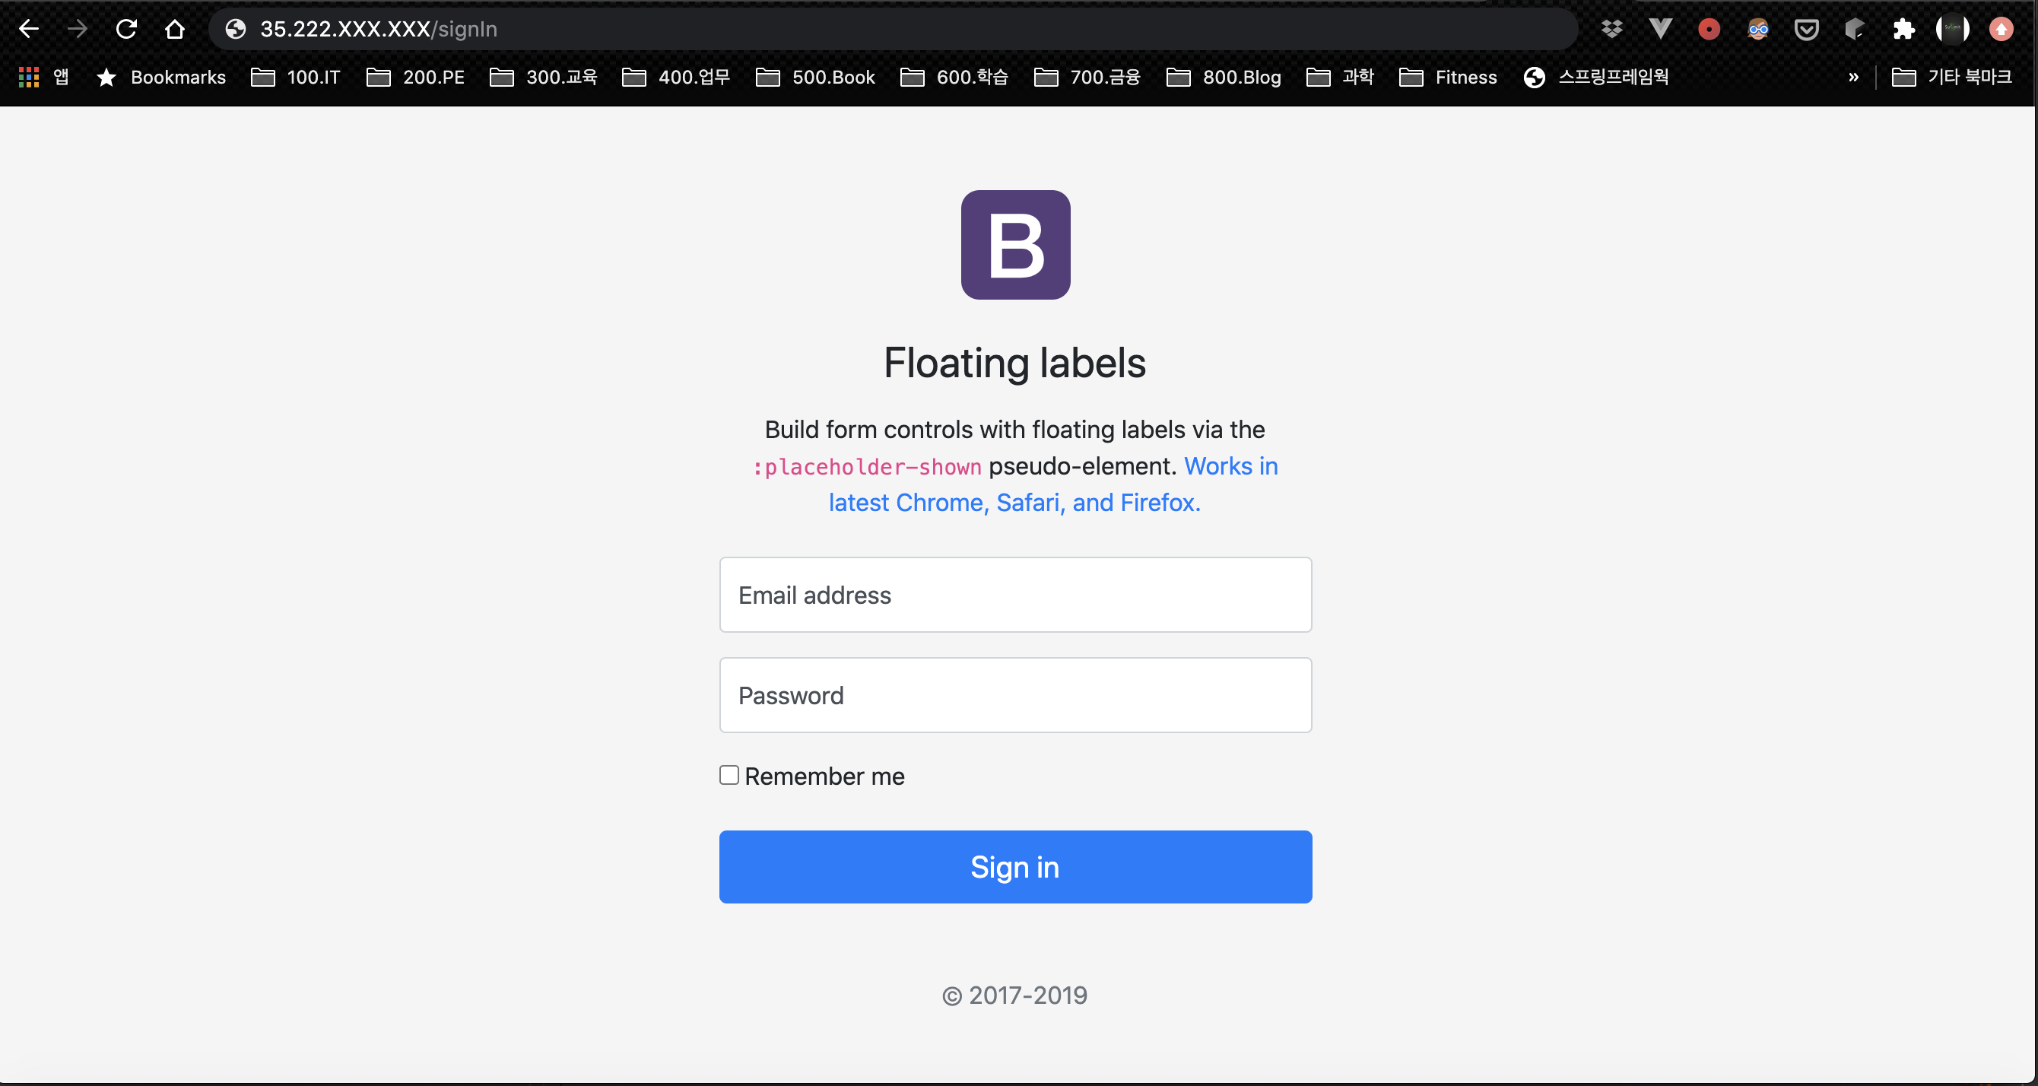The height and width of the screenshot is (1086, 2038).
Task: Focus the Password field
Action: (x=1015, y=695)
